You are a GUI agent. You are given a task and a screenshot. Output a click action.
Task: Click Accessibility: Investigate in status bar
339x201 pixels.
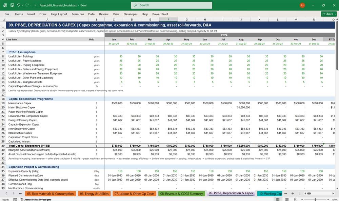pyautogui.click(x=36, y=200)
